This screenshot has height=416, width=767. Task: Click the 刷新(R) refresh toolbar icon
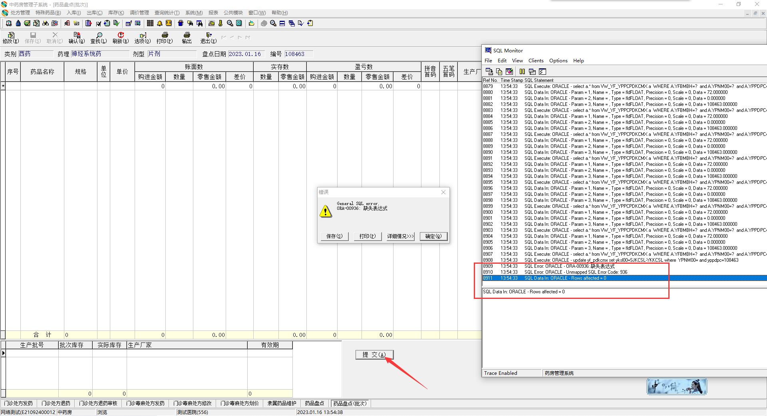[x=121, y=38]
